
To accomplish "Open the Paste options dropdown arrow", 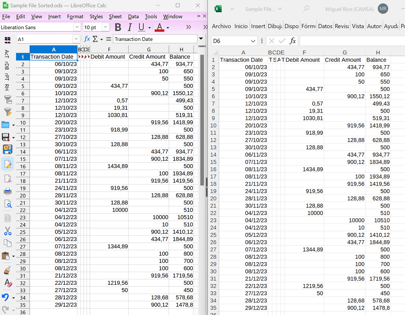I will click(x=13, y=256).
